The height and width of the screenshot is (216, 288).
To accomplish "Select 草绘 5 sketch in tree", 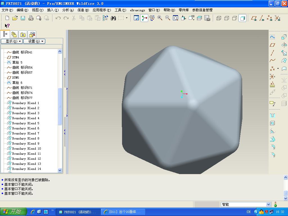I will point(15,62).
